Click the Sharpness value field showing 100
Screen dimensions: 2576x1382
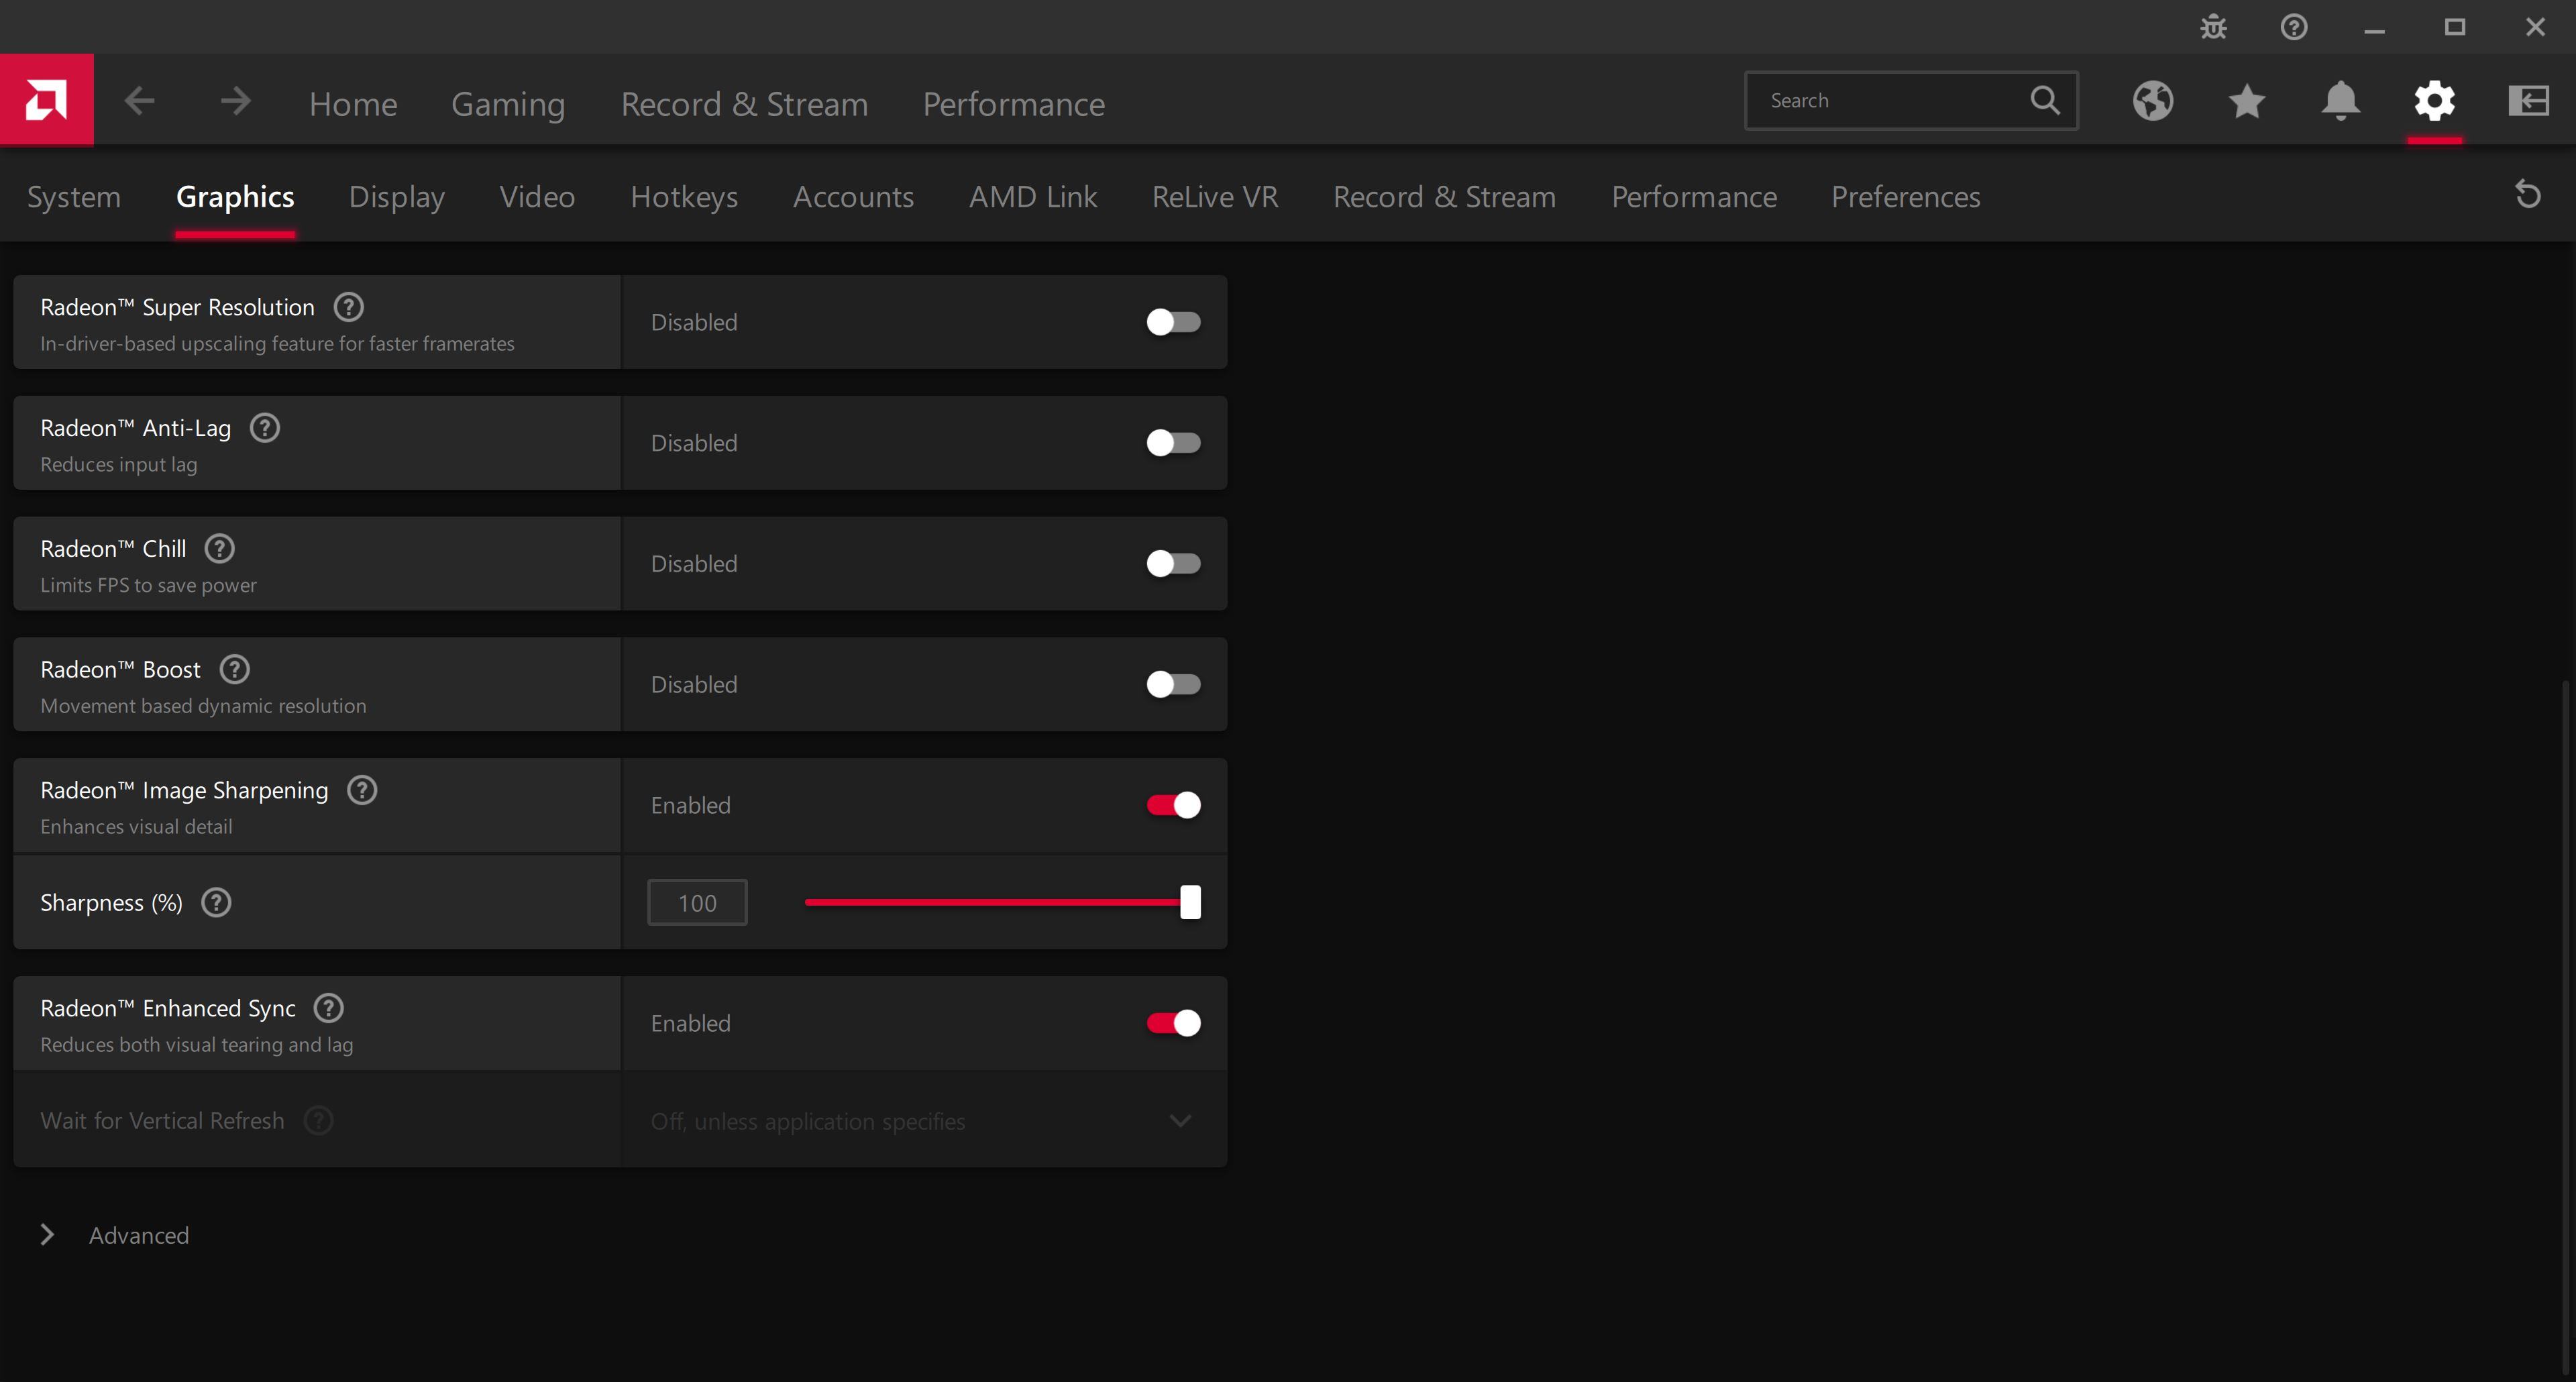[697, 903]
